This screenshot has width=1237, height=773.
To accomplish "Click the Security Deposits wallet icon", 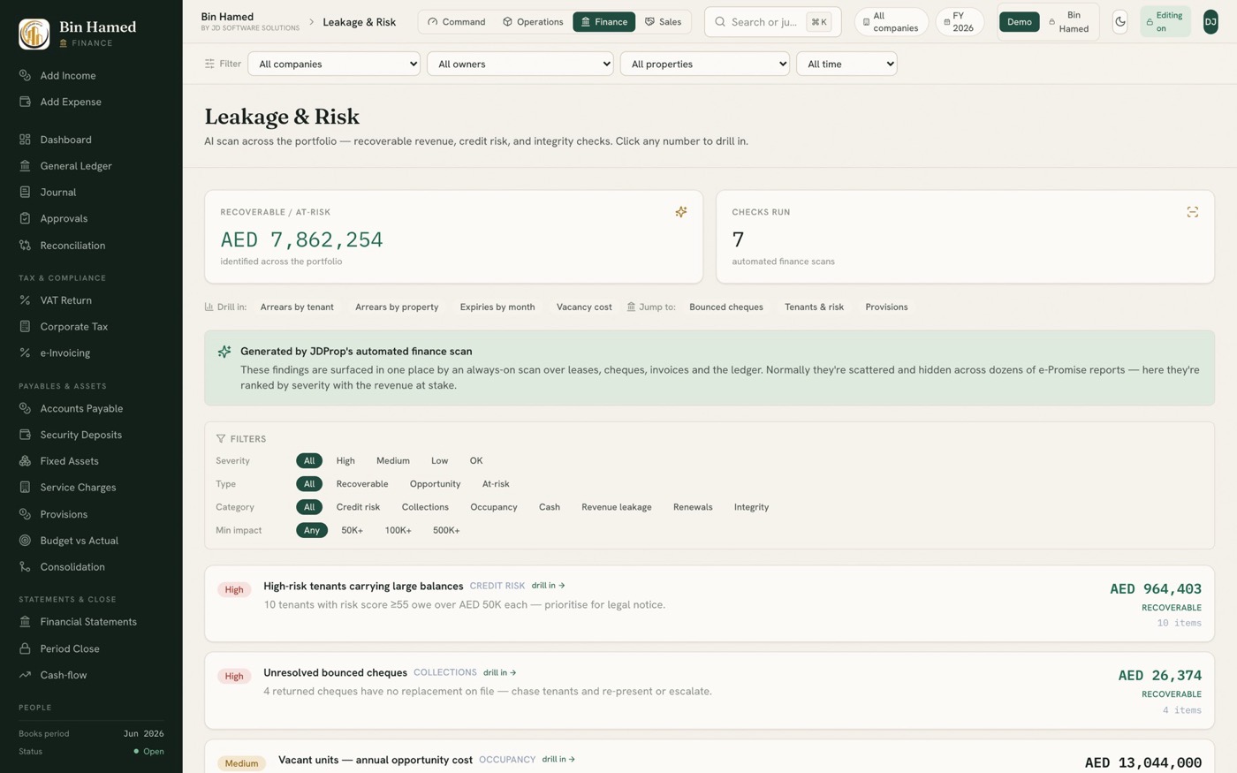I will [x=25, y=435].
